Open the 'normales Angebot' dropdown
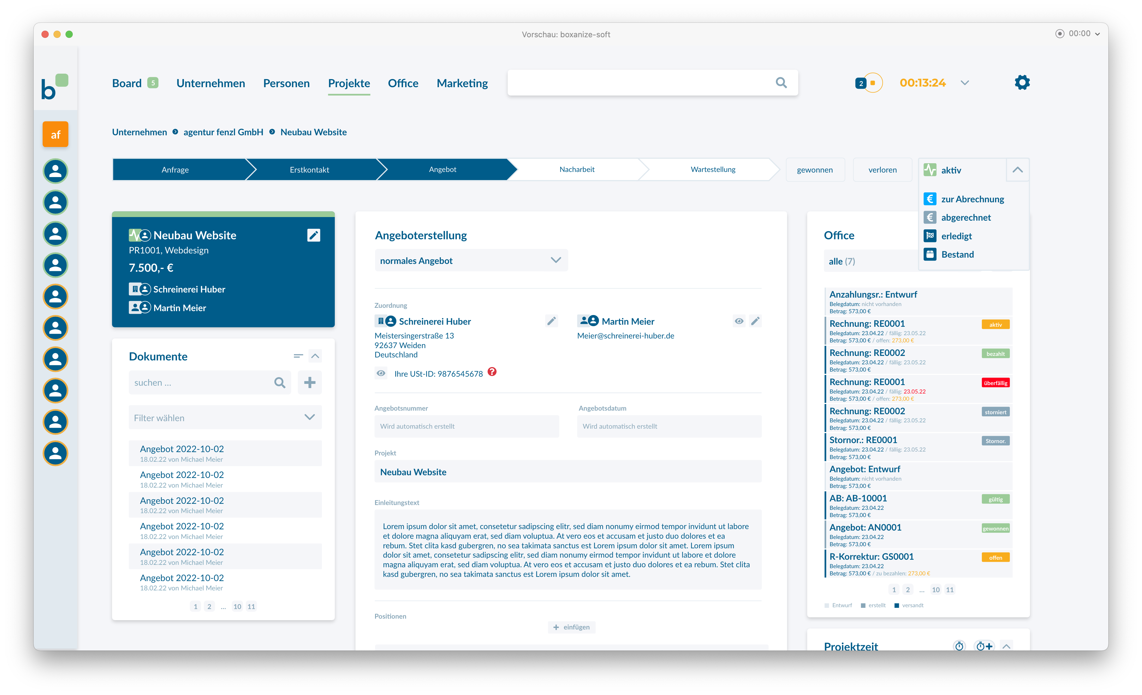This screenshot has width=1142, height=695. [471, 261]
